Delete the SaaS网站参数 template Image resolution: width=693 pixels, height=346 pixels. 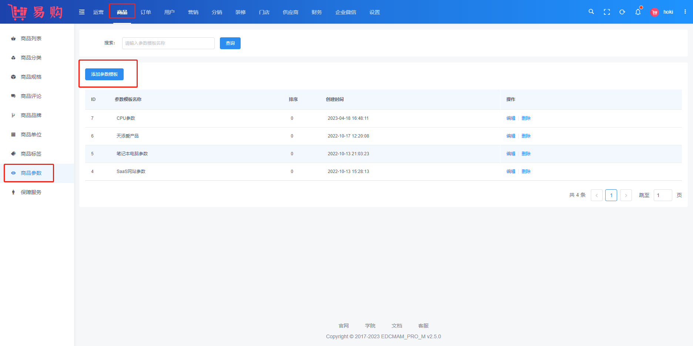(526, 172)
